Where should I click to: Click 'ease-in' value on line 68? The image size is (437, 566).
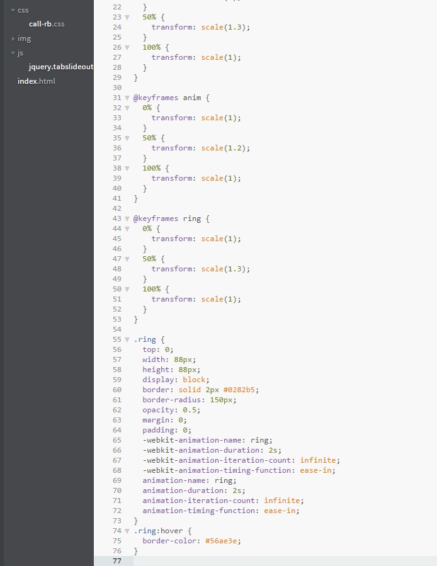point(315,470)
